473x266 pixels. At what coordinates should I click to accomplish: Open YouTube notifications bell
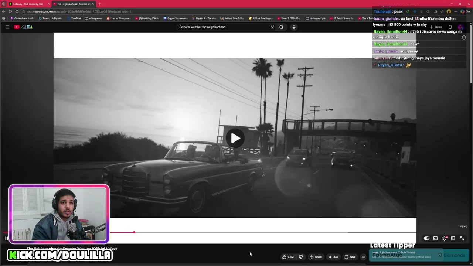(x=450, y=27)
